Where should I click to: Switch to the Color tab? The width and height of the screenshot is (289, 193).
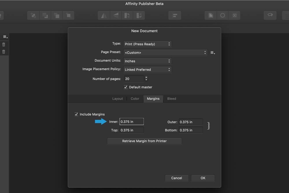[x=135, y=99]
